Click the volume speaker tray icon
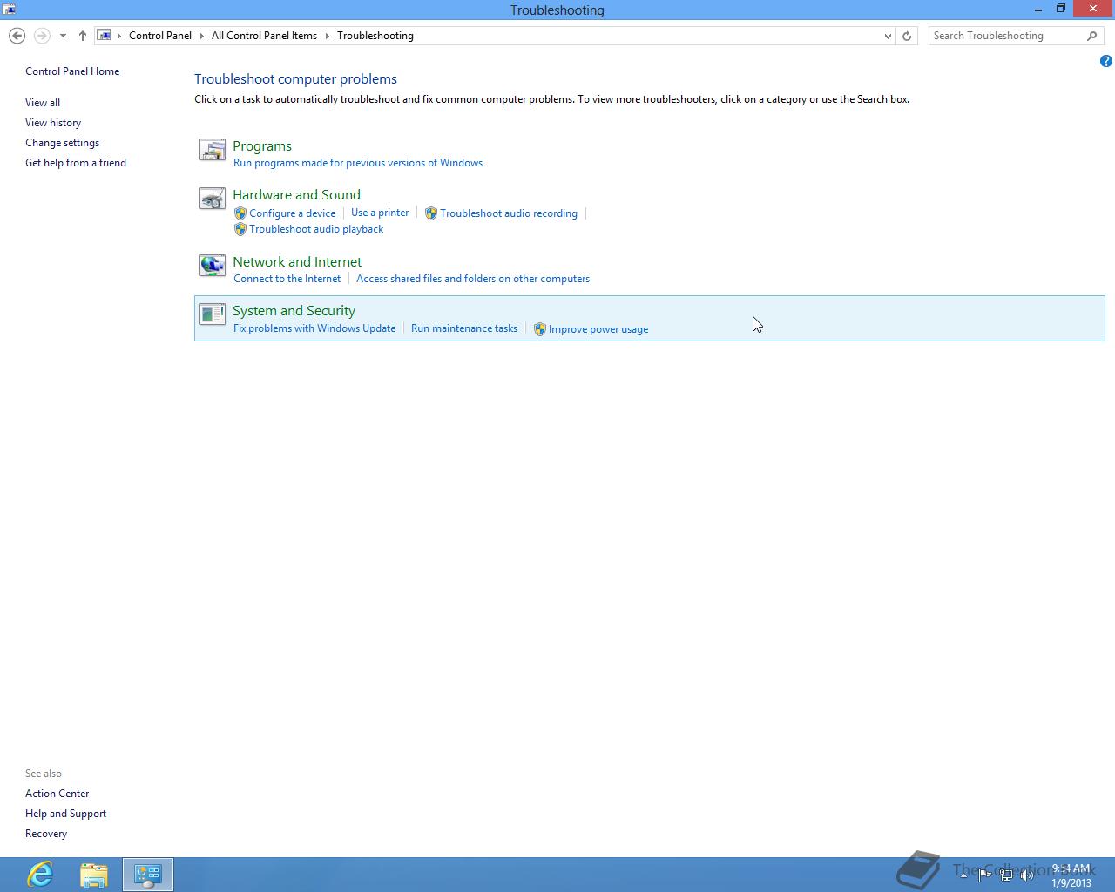 [x=1027, y=875]
